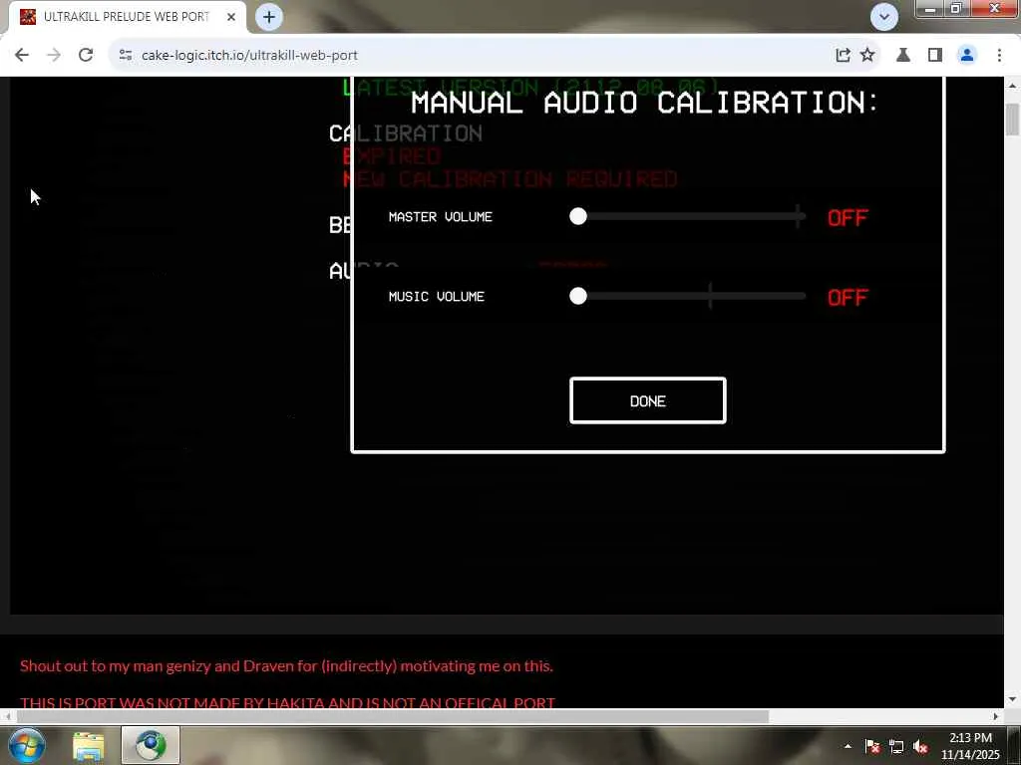This screenshot has height=765, width=1021.
Task: Click the vertical scrollbar thumb
Action: 1012,120
